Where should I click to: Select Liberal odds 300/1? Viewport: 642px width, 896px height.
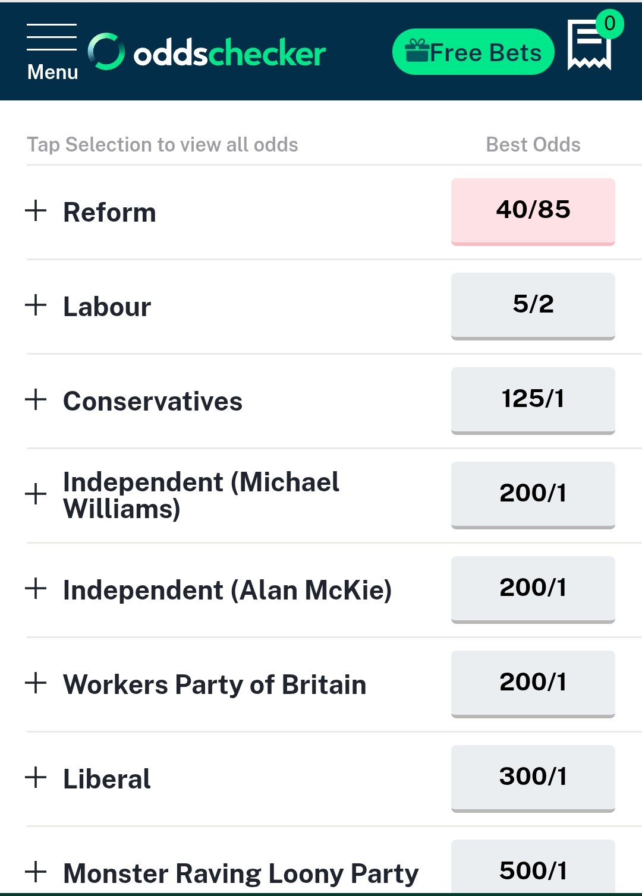coord(533,778)
